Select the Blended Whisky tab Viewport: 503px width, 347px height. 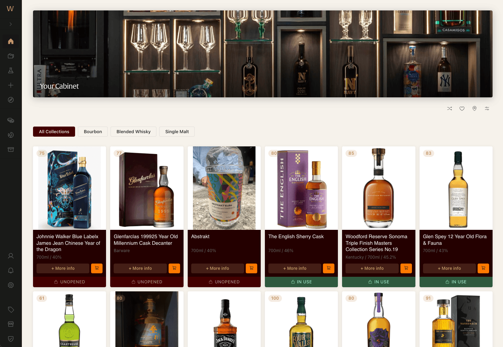pyautogui.click(x=133, y=131)
